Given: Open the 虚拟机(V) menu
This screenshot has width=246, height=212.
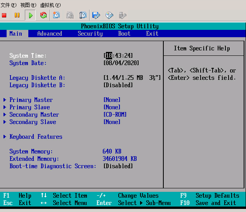Looking at the screenshot, I should pos(50,5).
